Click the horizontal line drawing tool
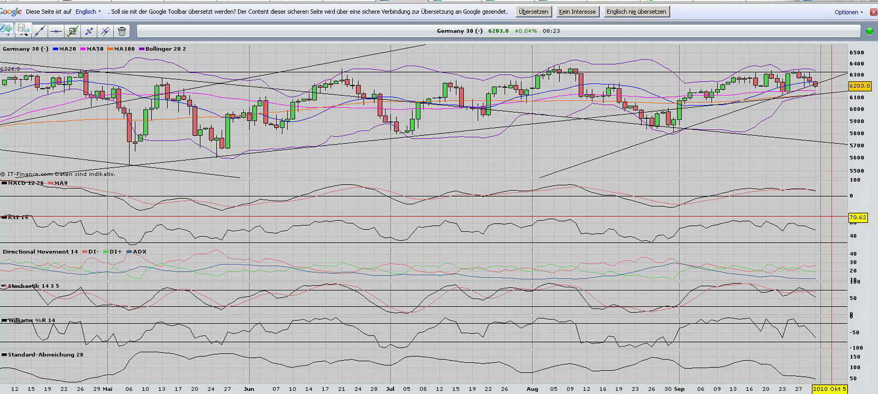878x394 pixels. point(56,31)
